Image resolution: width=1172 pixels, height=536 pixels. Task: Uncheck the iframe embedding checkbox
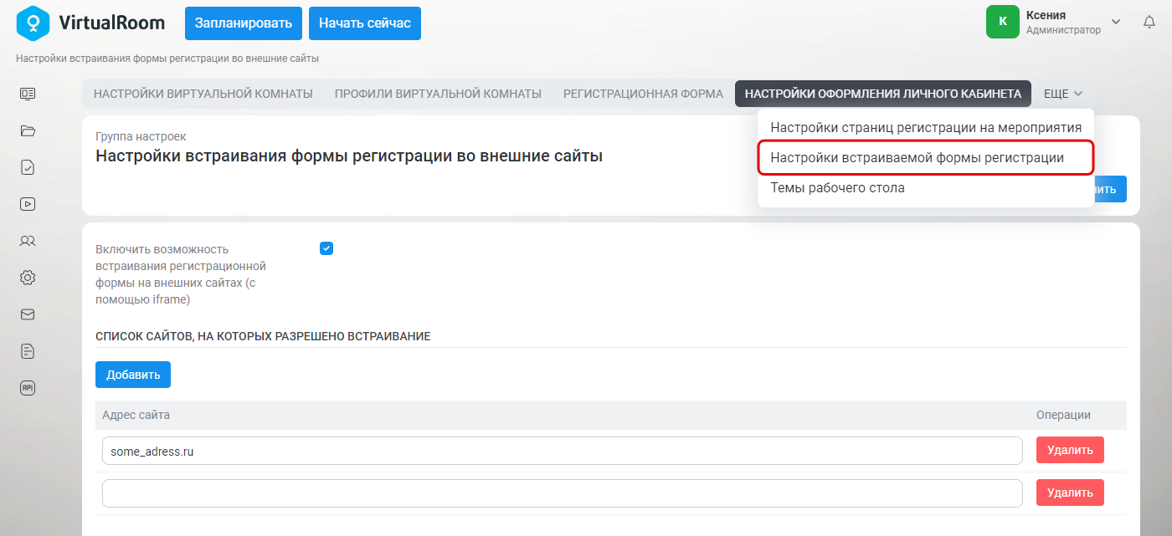tap(326, 248)
